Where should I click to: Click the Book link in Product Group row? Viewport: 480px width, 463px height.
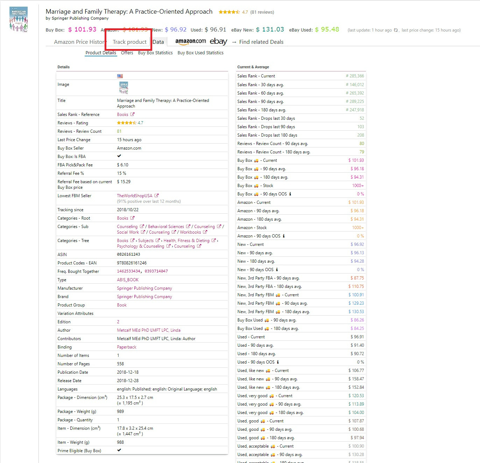pyautogui.click(x=122, y=305)
